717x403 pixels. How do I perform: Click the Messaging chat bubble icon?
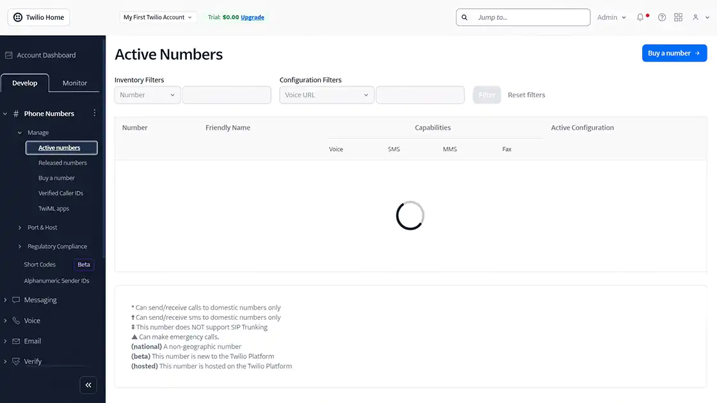pyautogui.click(x=16, y=300)
